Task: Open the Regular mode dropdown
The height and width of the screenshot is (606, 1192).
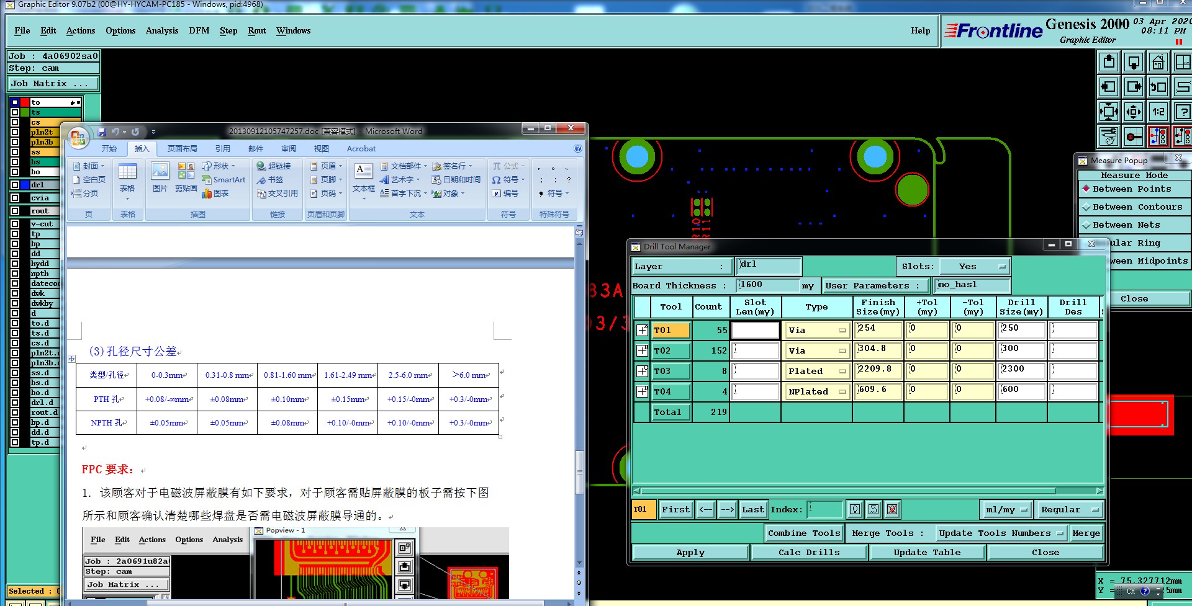Action: click(1069, 510)
